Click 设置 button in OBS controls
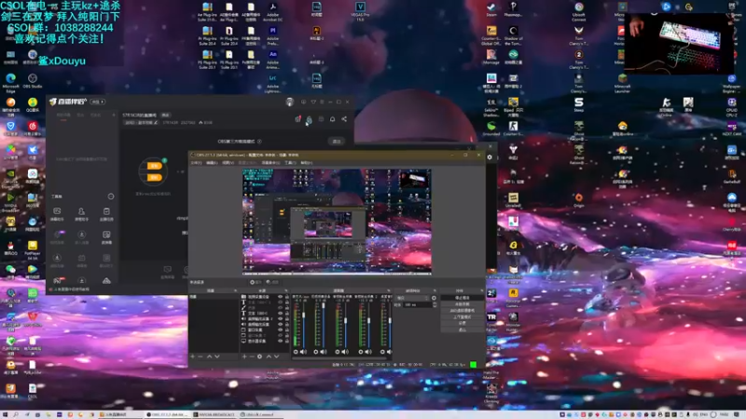 pos(462,323)
